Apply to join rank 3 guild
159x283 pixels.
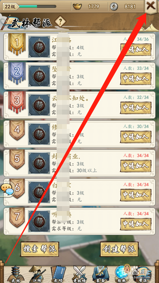point(136,107)
